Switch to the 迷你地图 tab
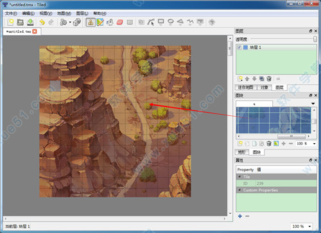Image resolution: width=321 pixels, height=233 pixels. [x=246, y=87]
